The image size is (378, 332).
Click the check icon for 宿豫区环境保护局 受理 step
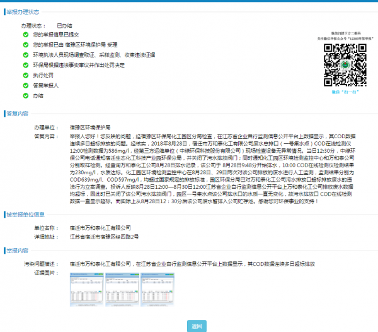point(25,45)
